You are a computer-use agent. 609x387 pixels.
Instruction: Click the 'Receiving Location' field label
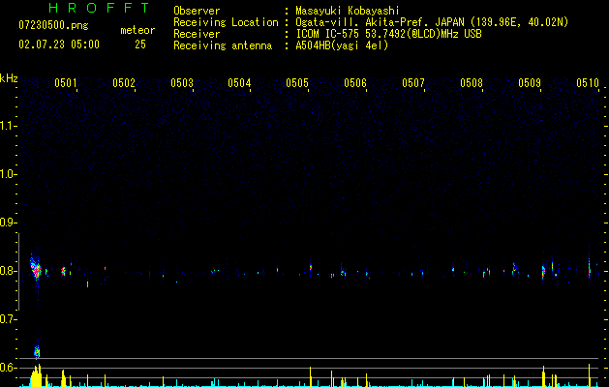point(226,22)
